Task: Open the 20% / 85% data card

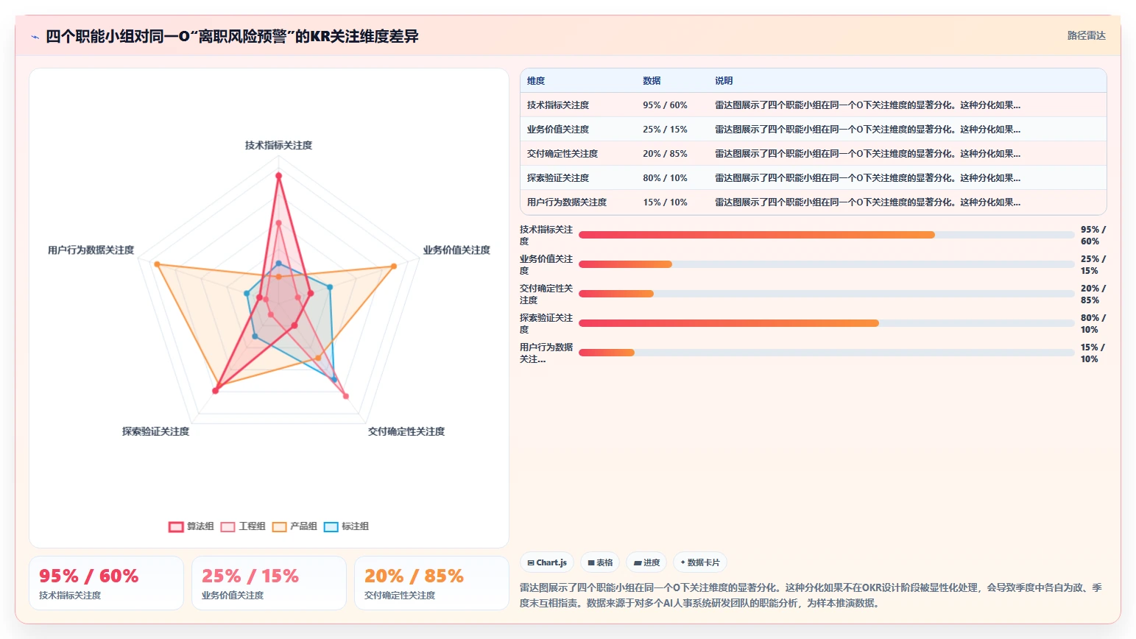Action: coord(431,583)
